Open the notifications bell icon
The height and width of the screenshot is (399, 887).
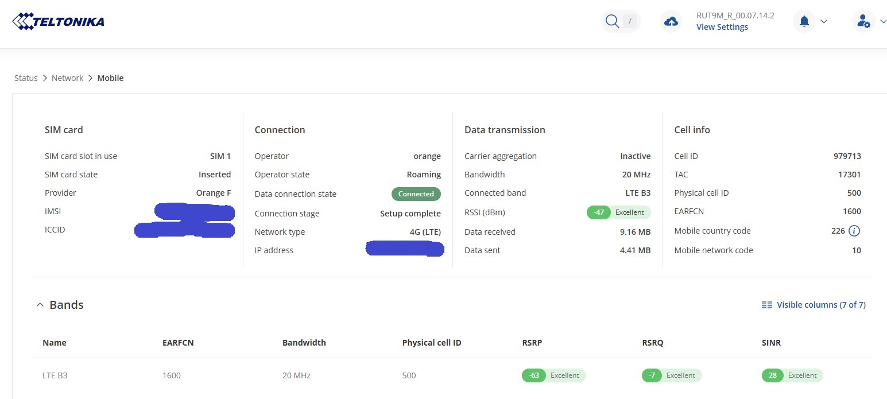click(804, 22)
